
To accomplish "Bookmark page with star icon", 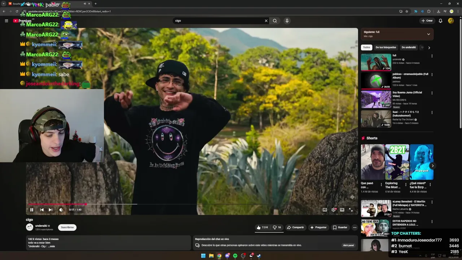I will point(407,11).
